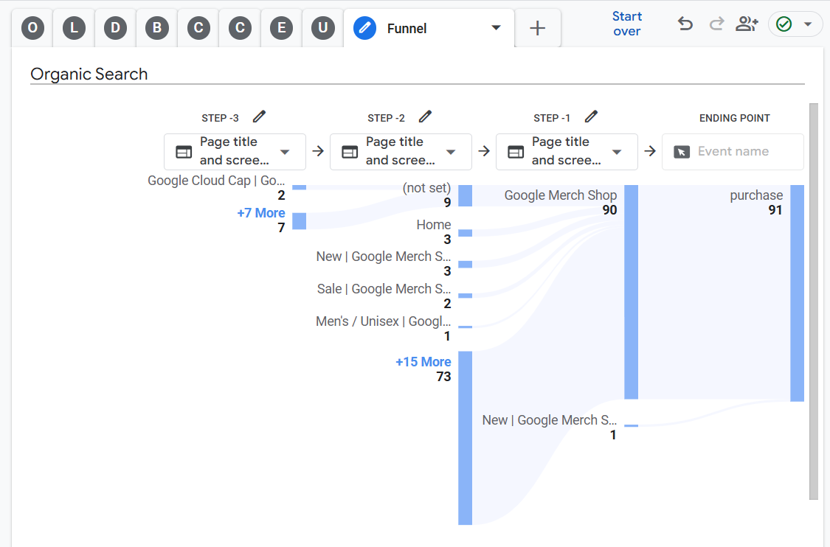Switch to the tab labeled L
This screenshot has width=830, height=547.
74,28
